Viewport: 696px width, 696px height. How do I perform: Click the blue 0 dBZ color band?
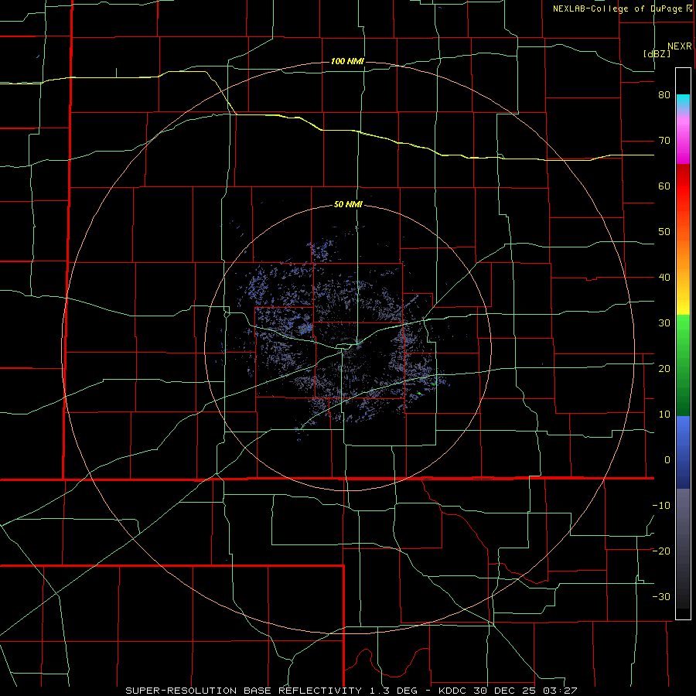point(683,452)
